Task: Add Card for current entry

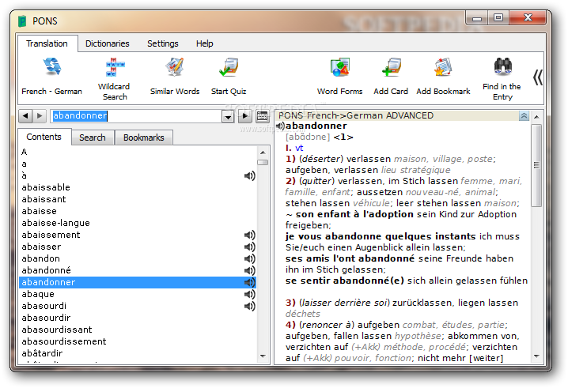Action: pos(391,77)
